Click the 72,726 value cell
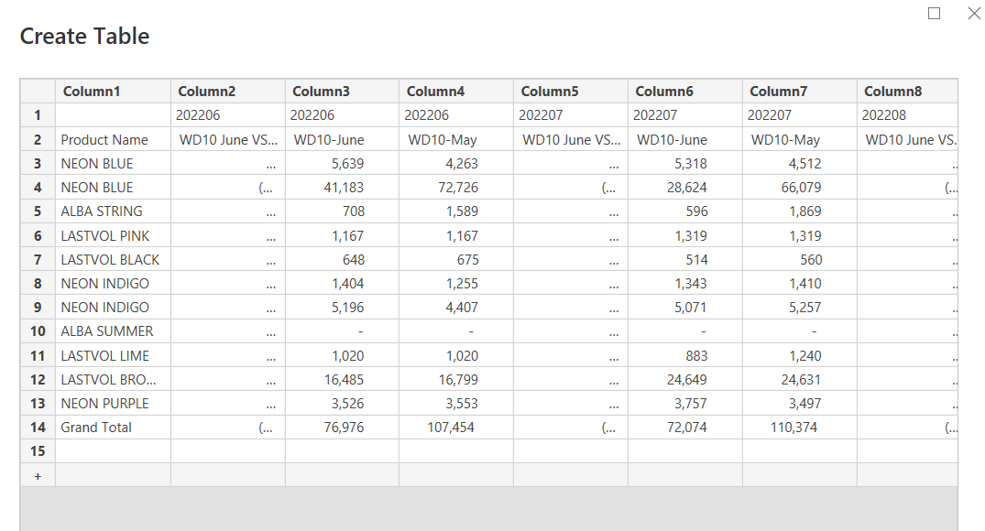Viewport: 985px width, 531px height. tap(456, 187)
